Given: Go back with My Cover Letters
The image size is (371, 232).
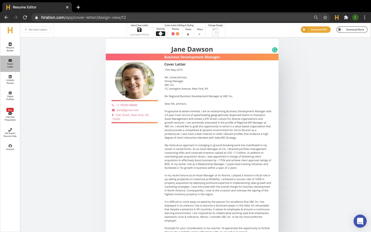Looking at the screenshot, I should tap(36, 30).
